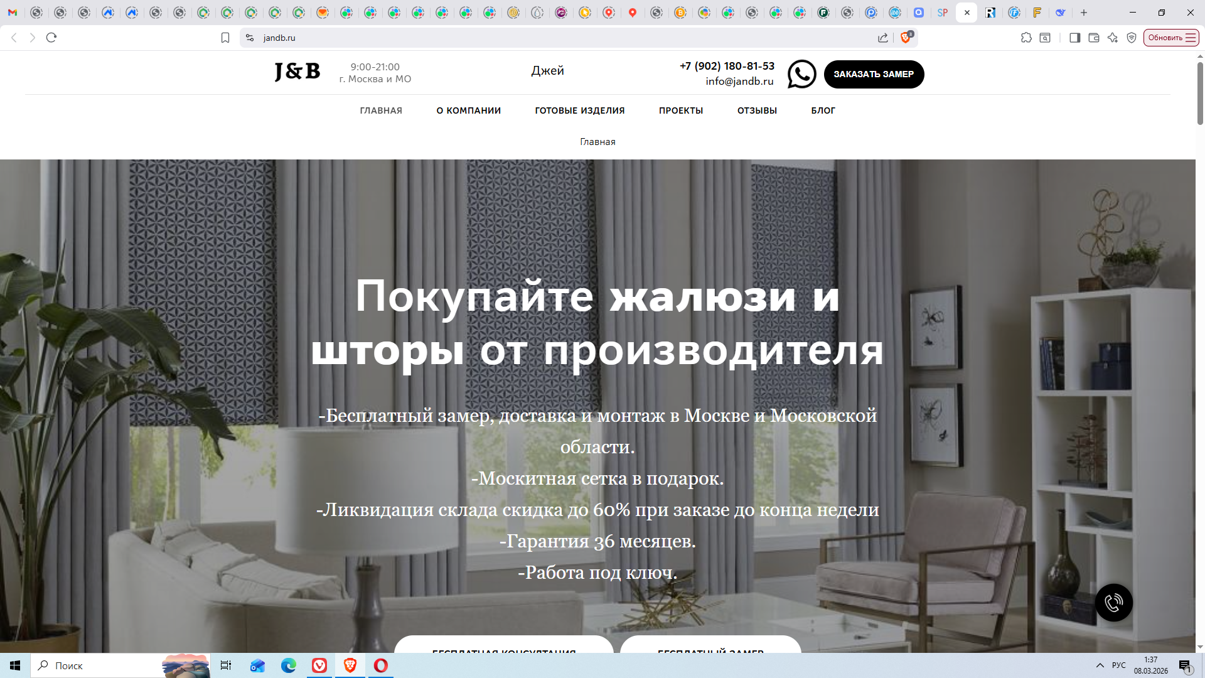This screenshot has height=678, width=1205.
Task: Open the WhatsApp chat icon
Action: (801, 74)
